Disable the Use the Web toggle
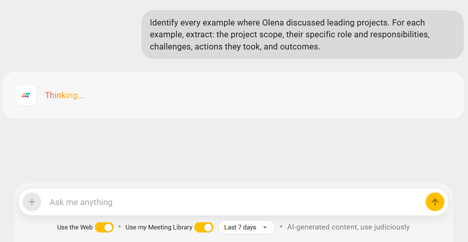The width and height of the screenshot is (468, 242). (104, 228)
